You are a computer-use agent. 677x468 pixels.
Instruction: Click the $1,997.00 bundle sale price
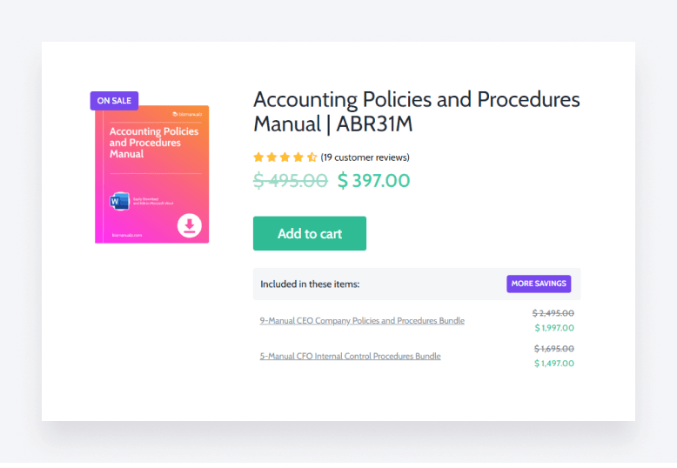tap(554, 328)
